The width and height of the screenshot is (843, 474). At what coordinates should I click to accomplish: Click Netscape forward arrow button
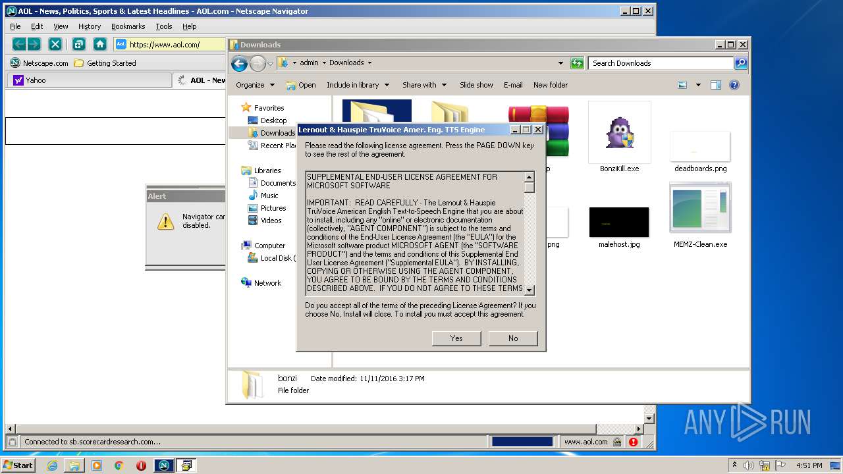pyautogui.click(x=34, y=44)
